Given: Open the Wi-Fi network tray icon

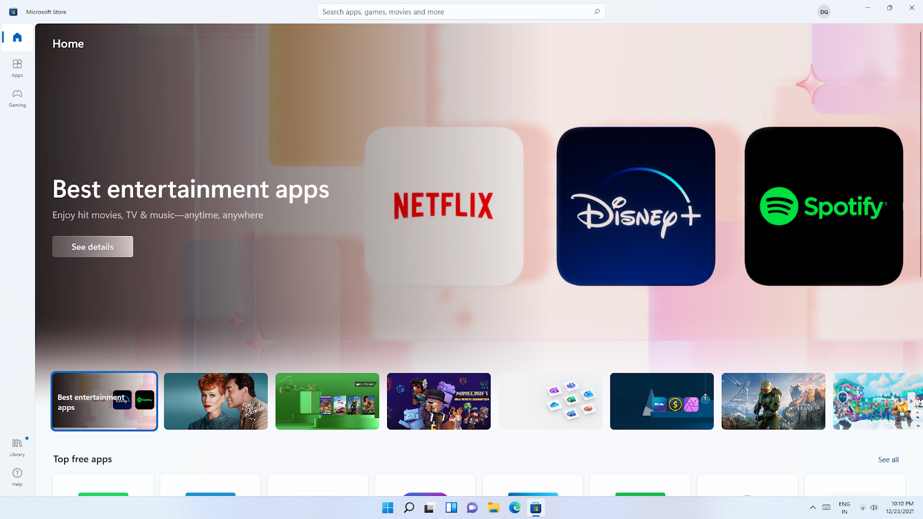Looking at the screenshot, I should pos(863,508).
